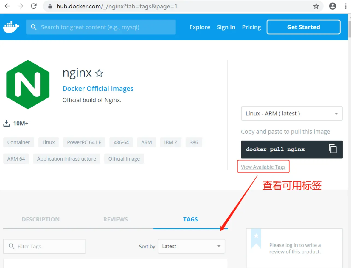The height and width of the screenshot is (268, 351).
Task: Click the Filter Tags input field
Action: coord(48,246)
